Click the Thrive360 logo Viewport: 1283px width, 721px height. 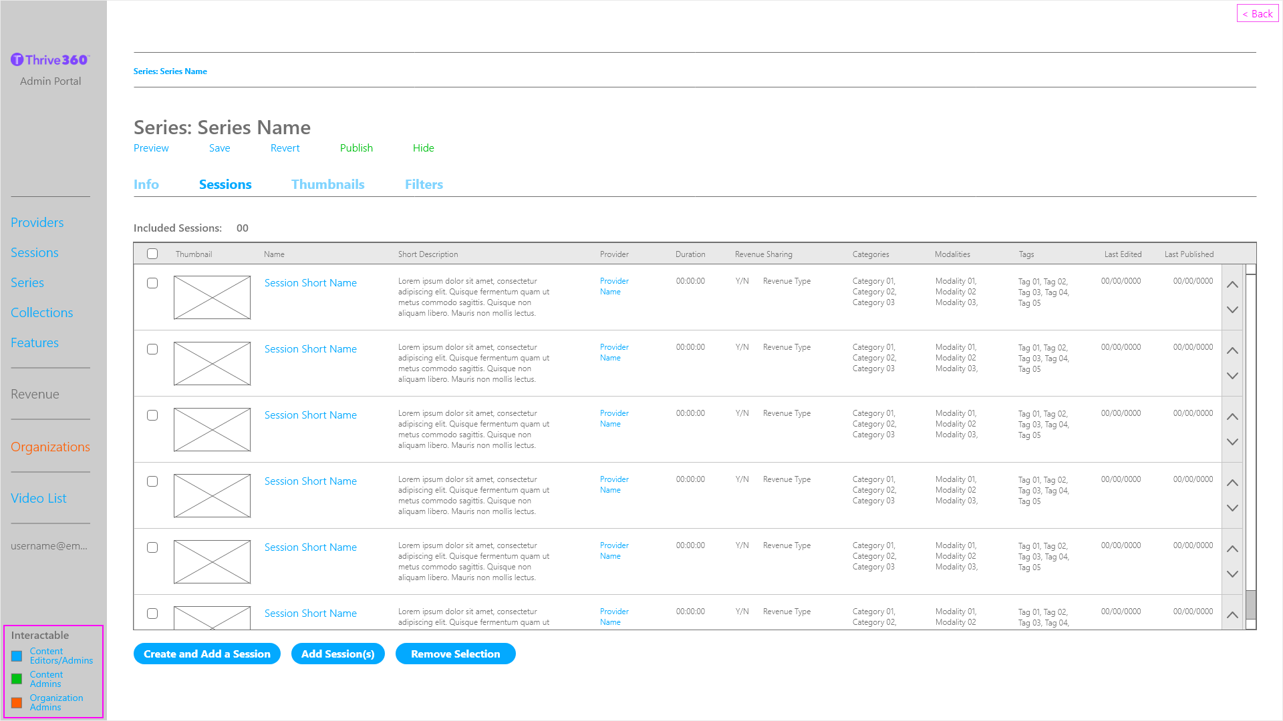point(50,60)
